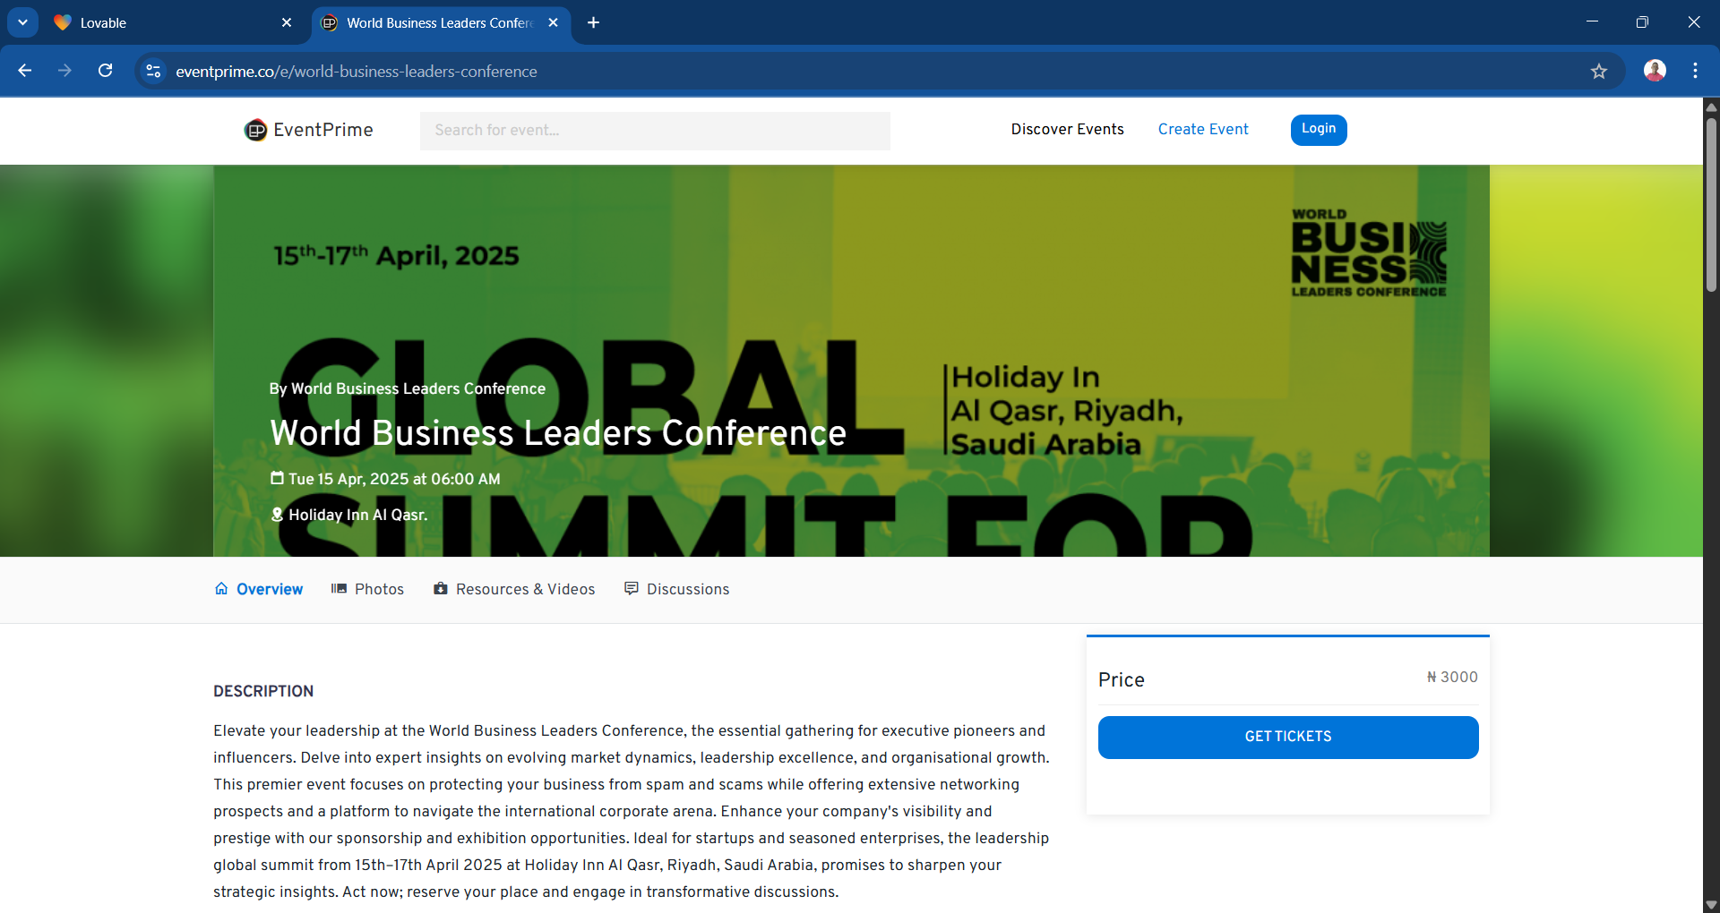Open a new browser tab

[x=593, y=22]
